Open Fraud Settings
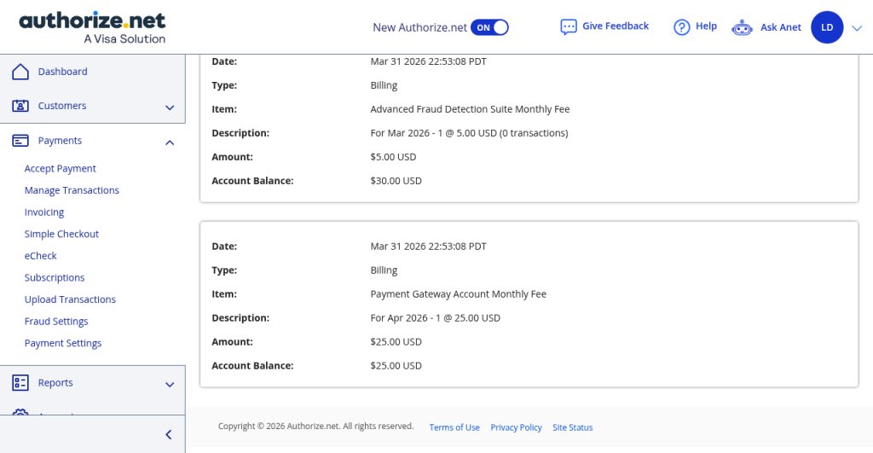873x453 pixels. pyautogui.click(x=56, y=321)
